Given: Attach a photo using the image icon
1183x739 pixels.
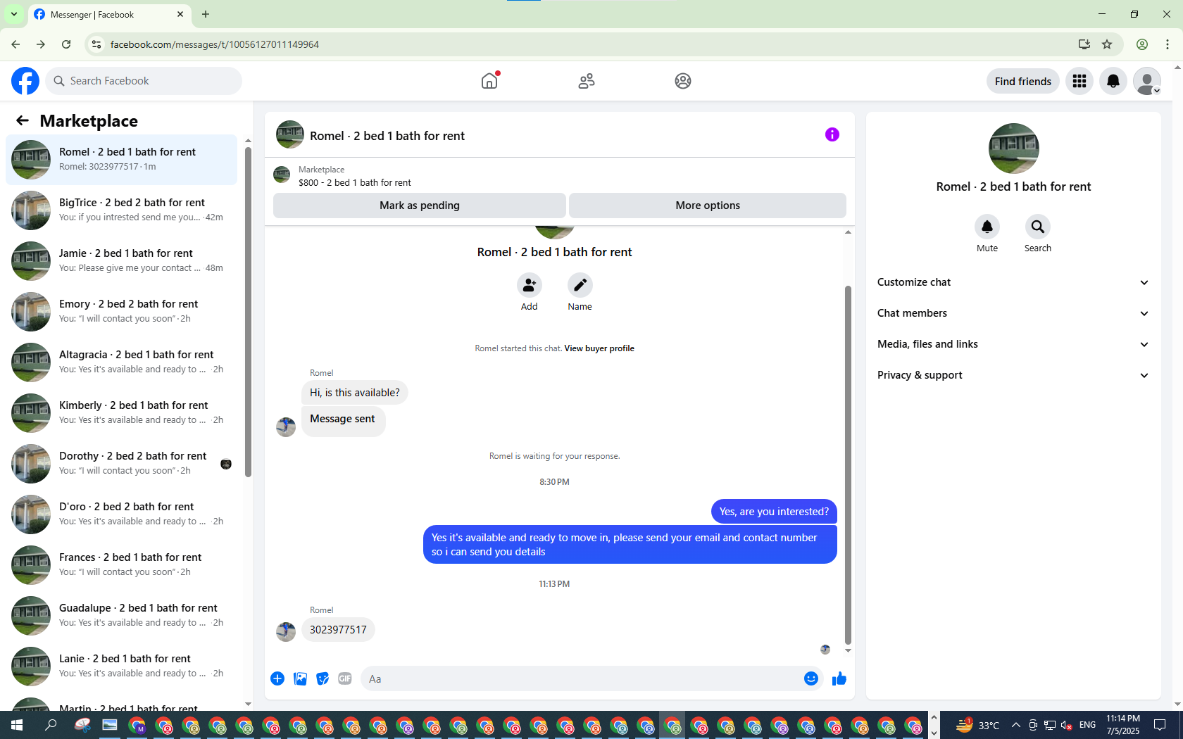Looking at the screenshot, I should (300, 678).
